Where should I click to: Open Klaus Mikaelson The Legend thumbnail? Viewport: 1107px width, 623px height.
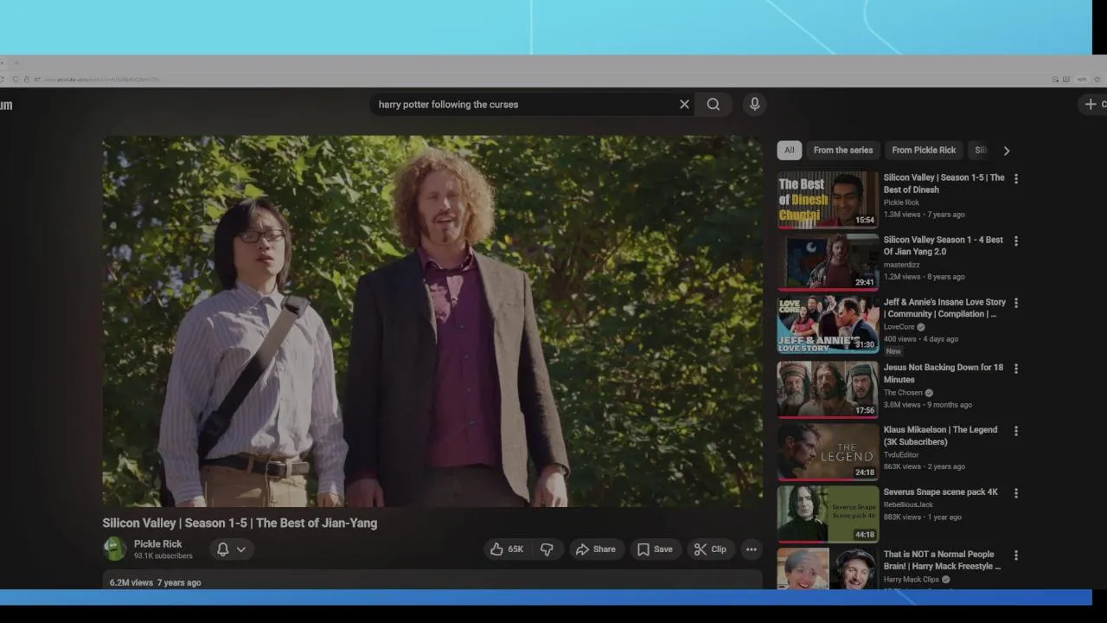pos(828,451)
